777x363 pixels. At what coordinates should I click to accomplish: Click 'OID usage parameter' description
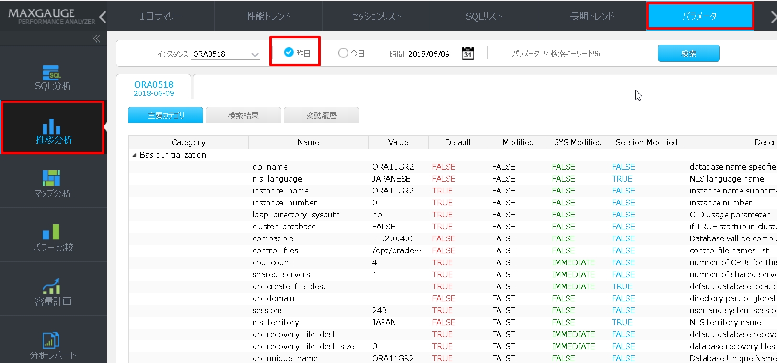point(730,215)
